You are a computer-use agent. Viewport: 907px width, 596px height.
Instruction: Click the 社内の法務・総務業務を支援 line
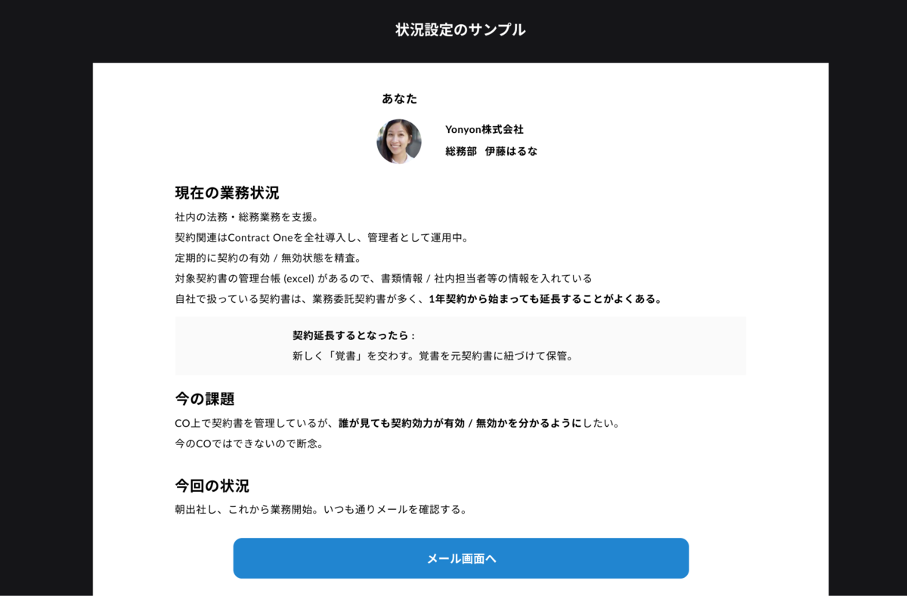(247, 217)
